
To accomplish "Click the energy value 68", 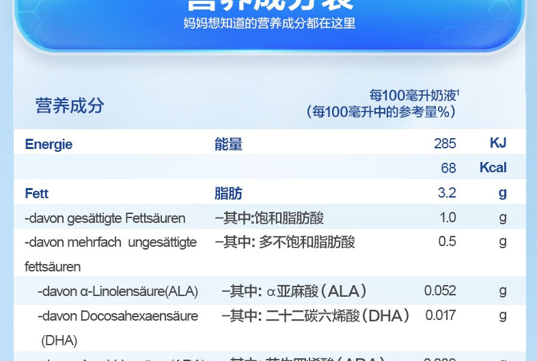I will tap(448, 168).
